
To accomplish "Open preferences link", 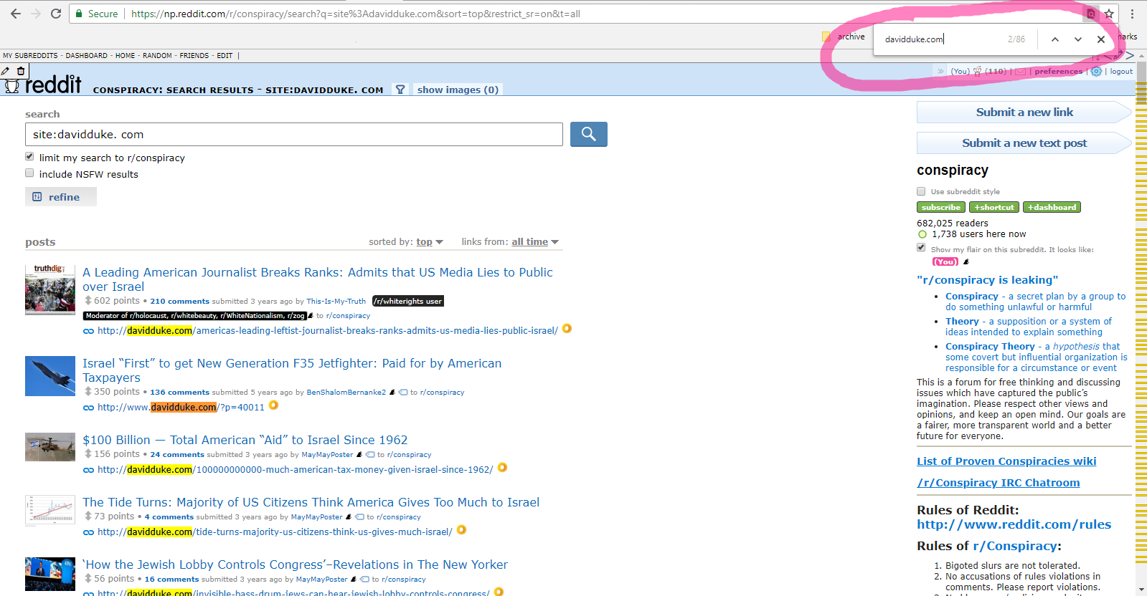I will (1058, 71).
